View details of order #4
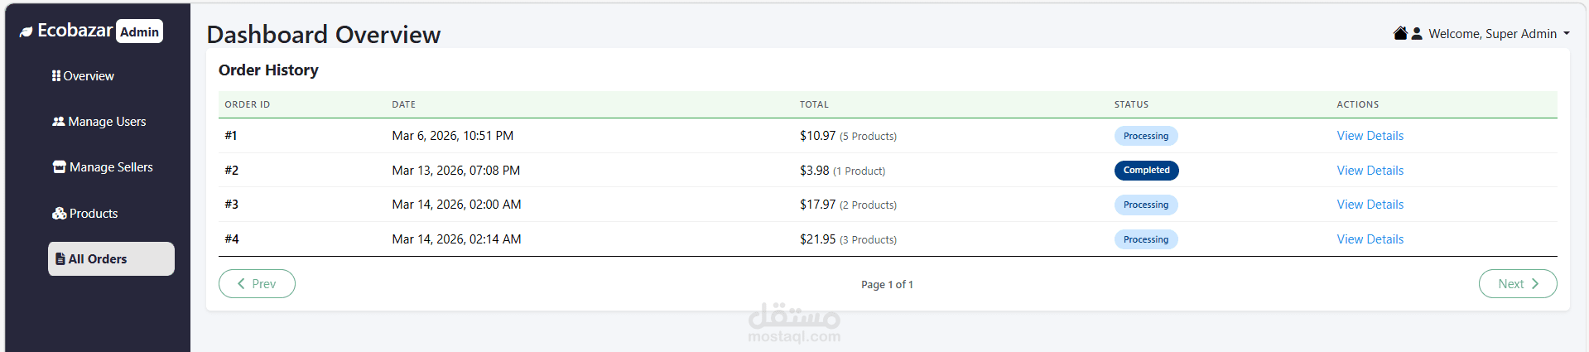Screen dimensions: 1589x352 click(x=1370, y=239)
